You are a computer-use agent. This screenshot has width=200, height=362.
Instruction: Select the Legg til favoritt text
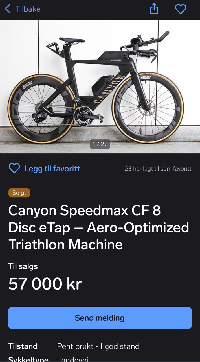(x=52, y=169)
